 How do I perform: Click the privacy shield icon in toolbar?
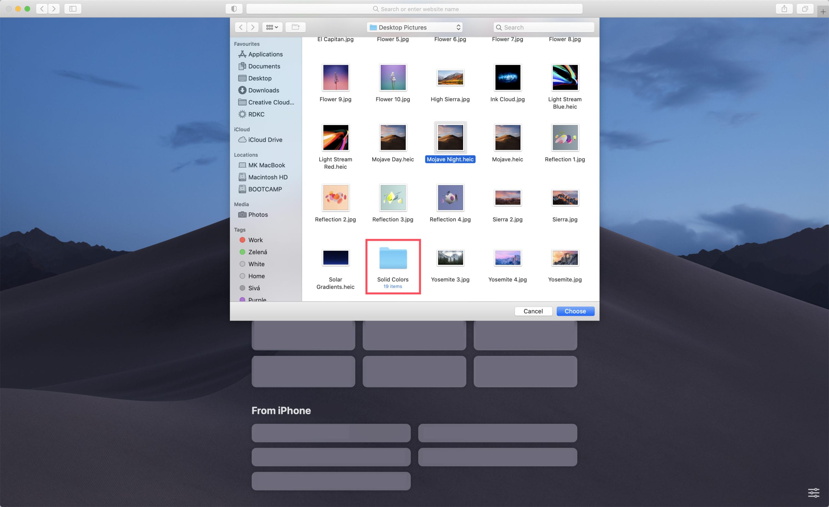pos(234,9)
